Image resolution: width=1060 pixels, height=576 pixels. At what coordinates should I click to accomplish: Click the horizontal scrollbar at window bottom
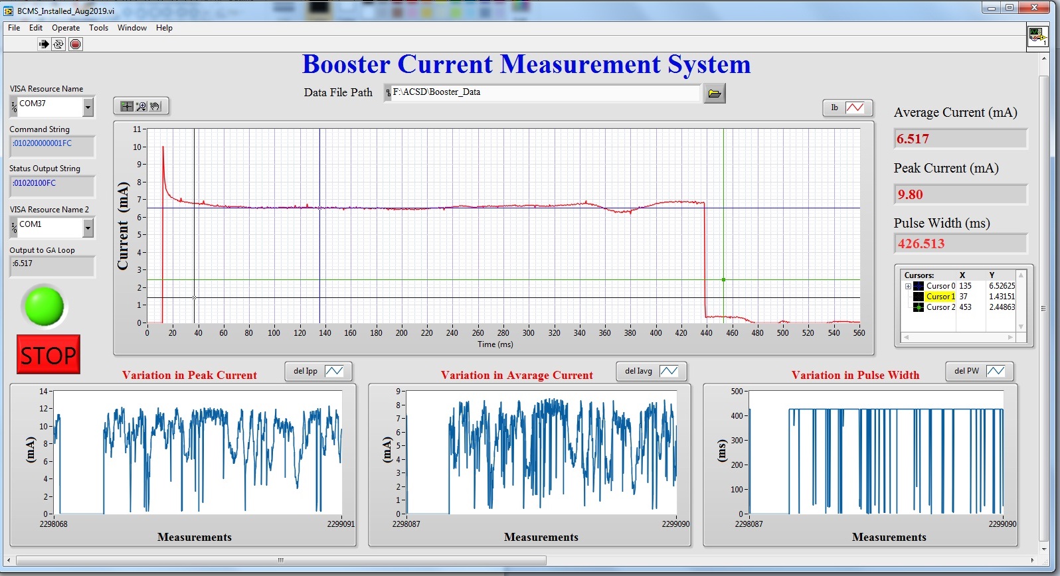[x=281, y=560]
